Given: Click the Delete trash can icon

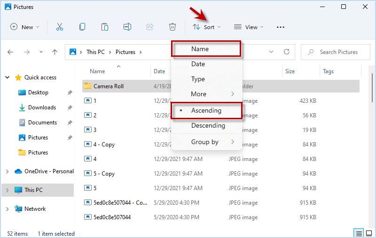Looking at the screenshot, I should (172, 27).
